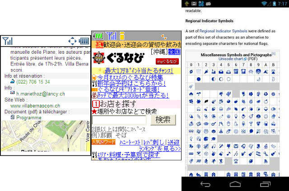Tap the ぐるなび logo

(x=118, y=58)
